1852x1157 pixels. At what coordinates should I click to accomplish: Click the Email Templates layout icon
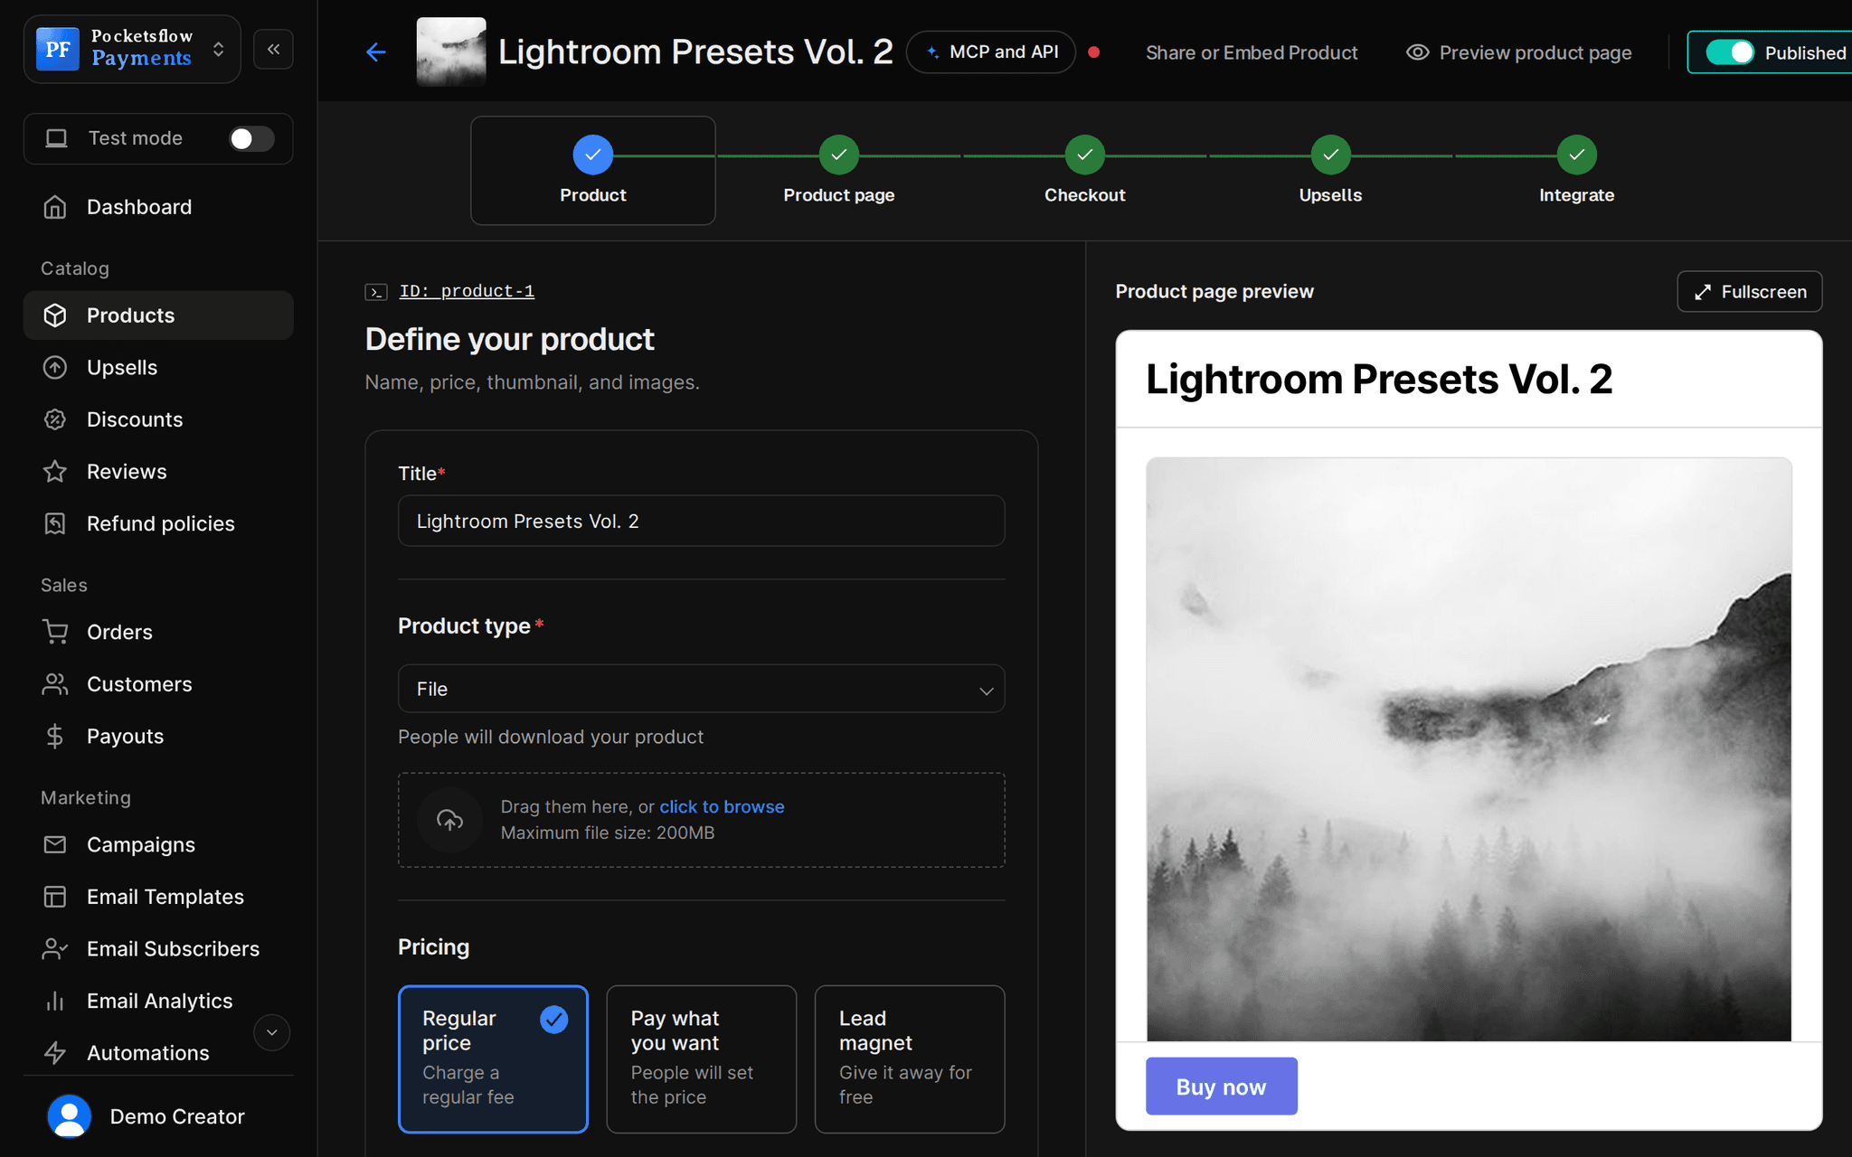[55, 897]
